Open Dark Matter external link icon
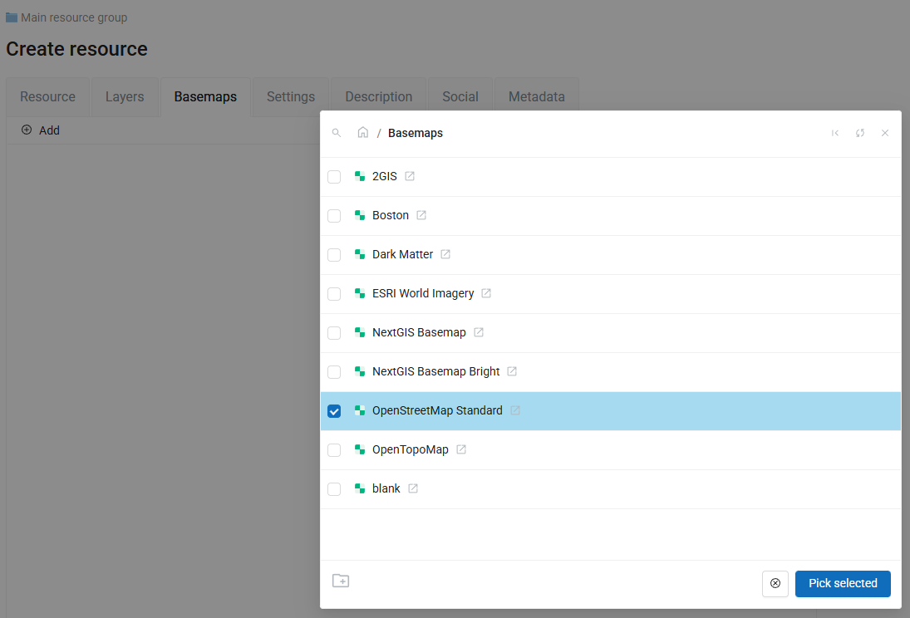The width and height of the screenshot is (910, 618). [445, 254]
